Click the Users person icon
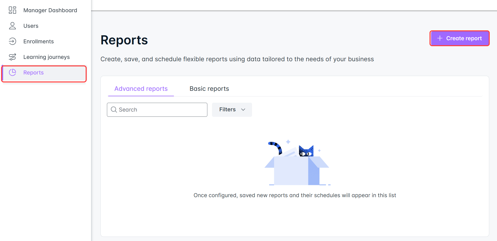Screen dimensions: 497x241 click(12, 26)
